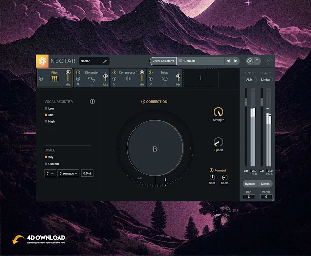Enable the ALM button

(x=249, y=80)
